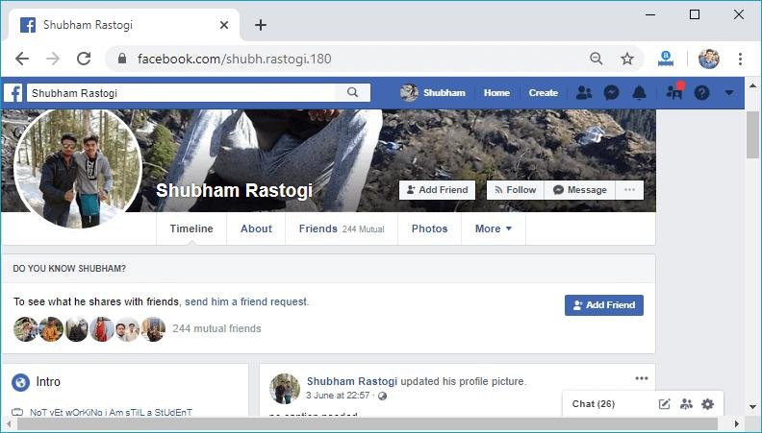Minimize the browser window

tap(650, 14)
